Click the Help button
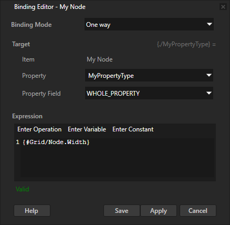 pos(32,210)
